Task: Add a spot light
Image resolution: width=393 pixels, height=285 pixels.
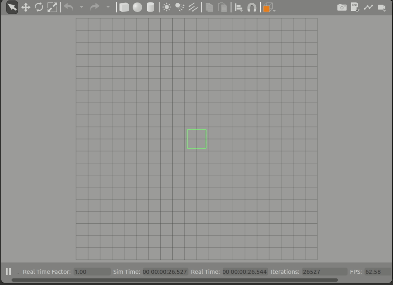Action: 180,7
